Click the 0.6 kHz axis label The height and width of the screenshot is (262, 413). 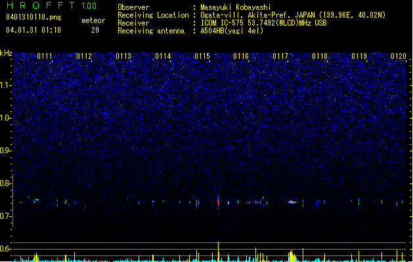(x=6, y=249)
